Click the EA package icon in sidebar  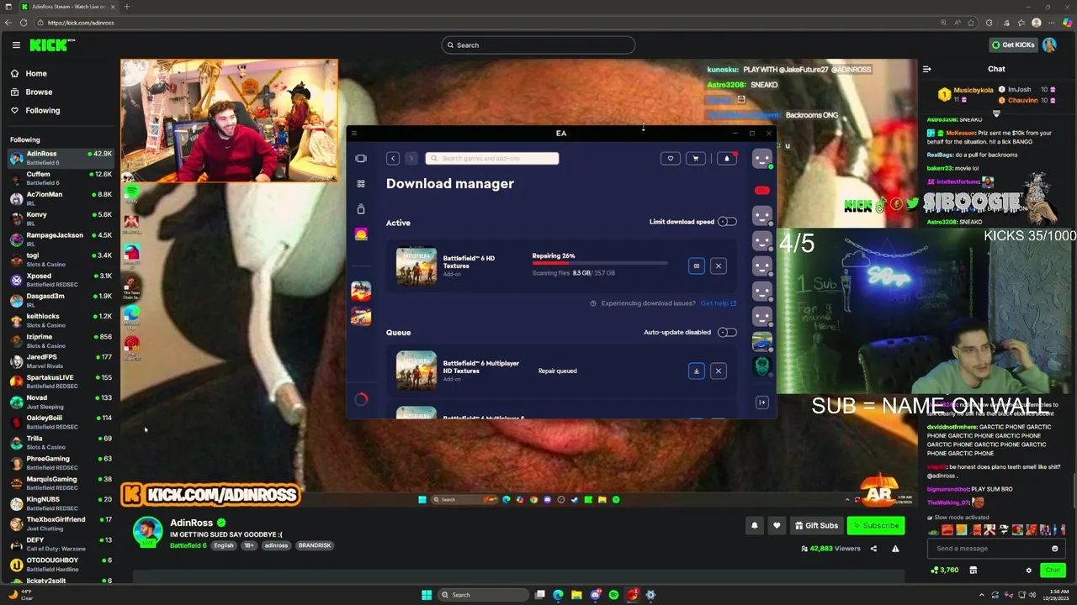coord(361,209)
